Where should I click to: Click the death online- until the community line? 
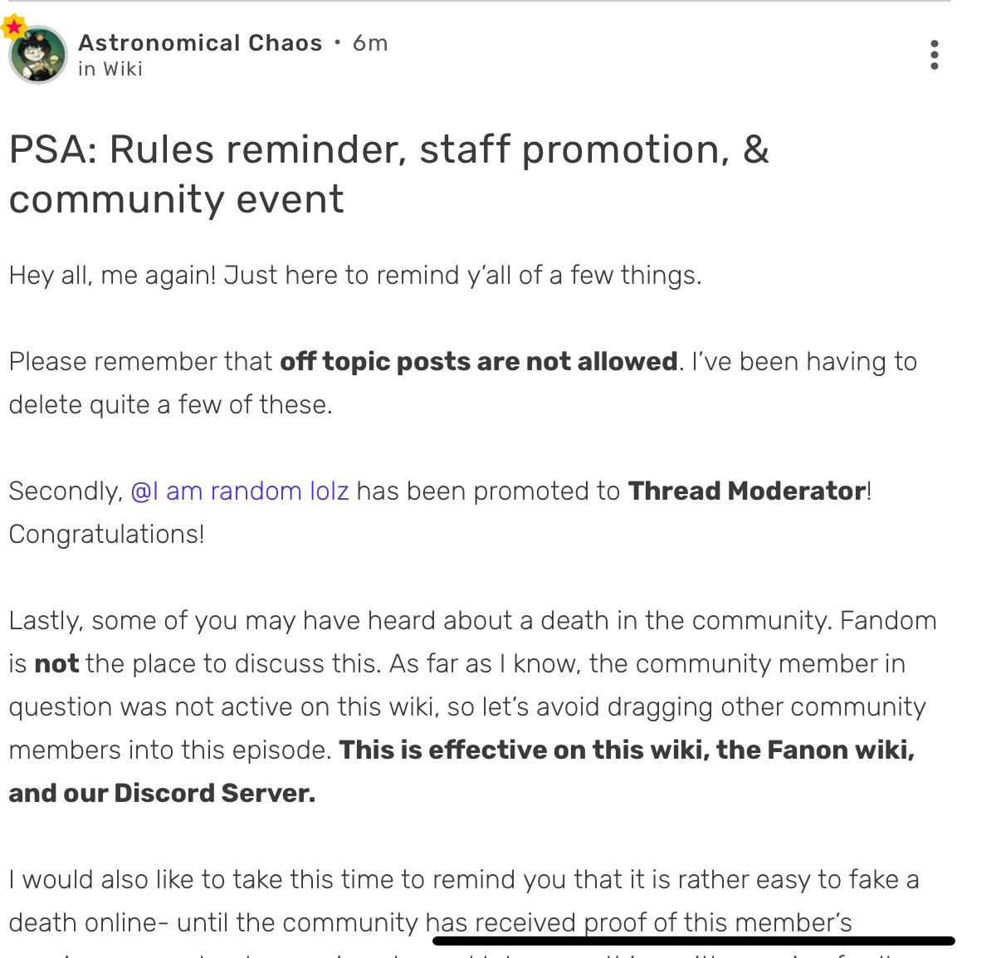pos(431,922)
